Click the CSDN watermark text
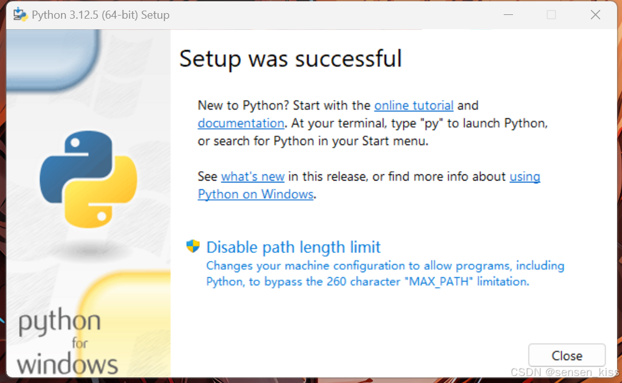The width and height of the screenshot is (622, 383). point(563,372)
